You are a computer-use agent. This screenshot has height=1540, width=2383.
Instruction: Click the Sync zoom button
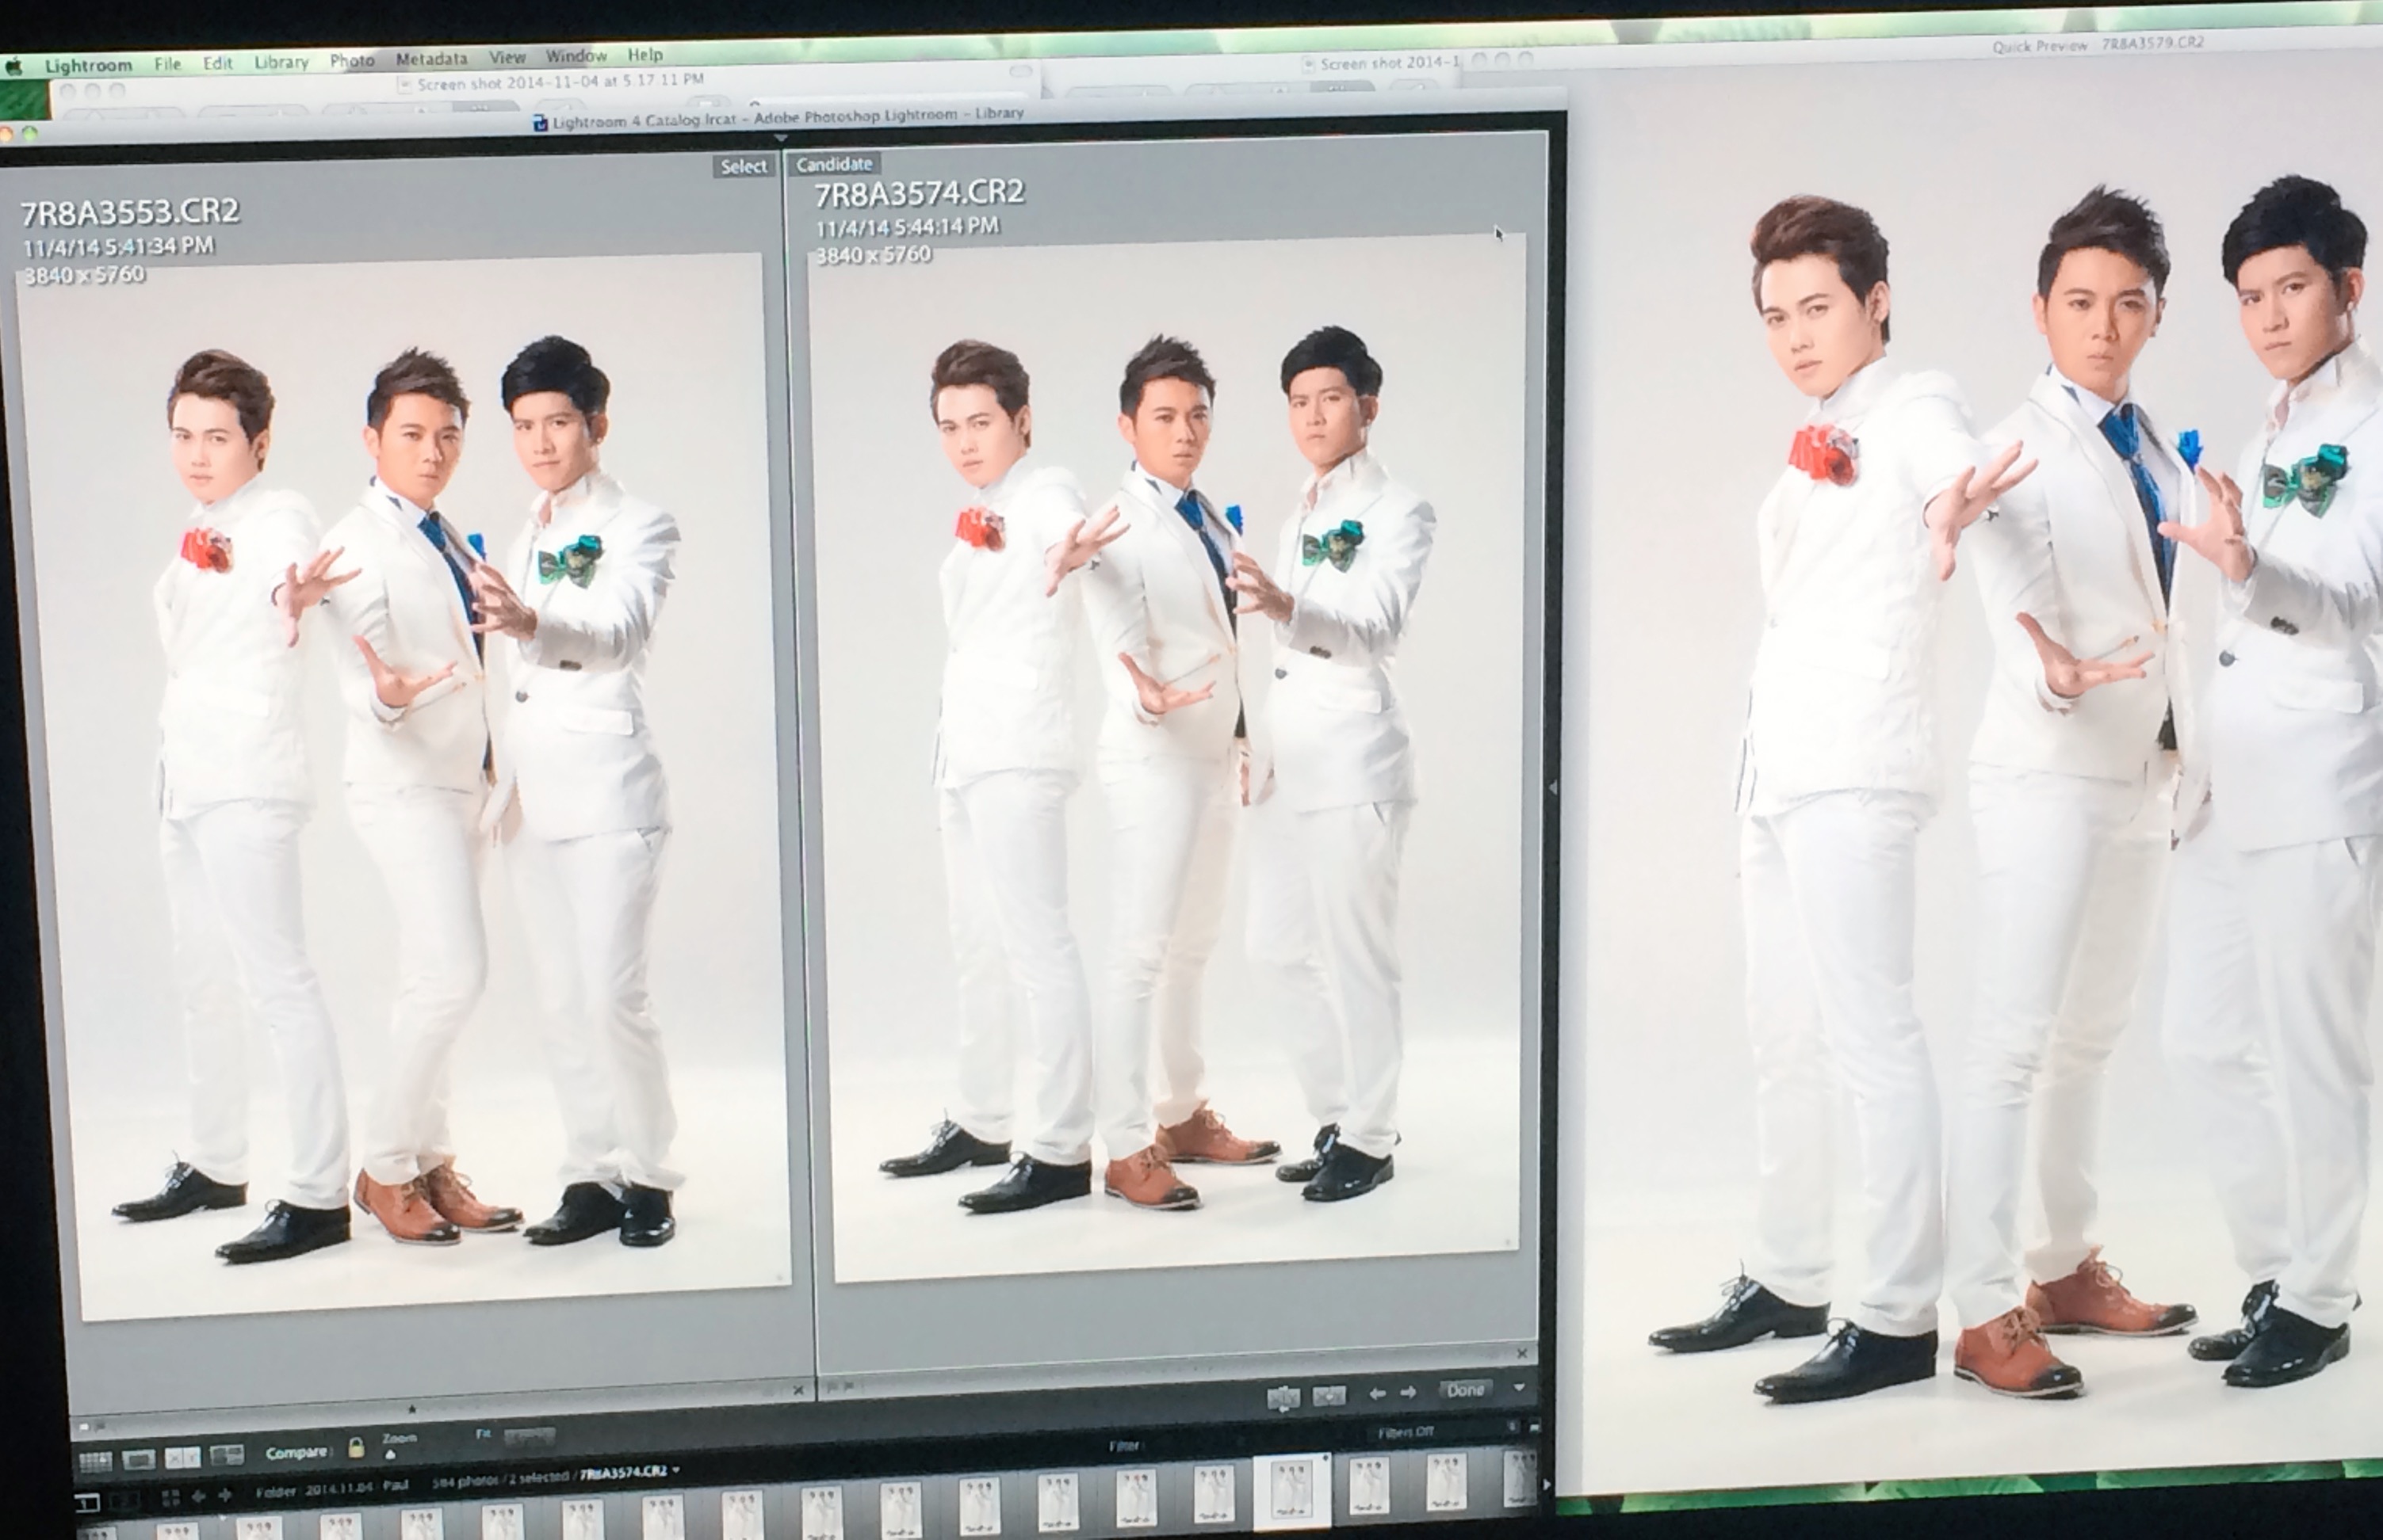(x=528, y=1437)
